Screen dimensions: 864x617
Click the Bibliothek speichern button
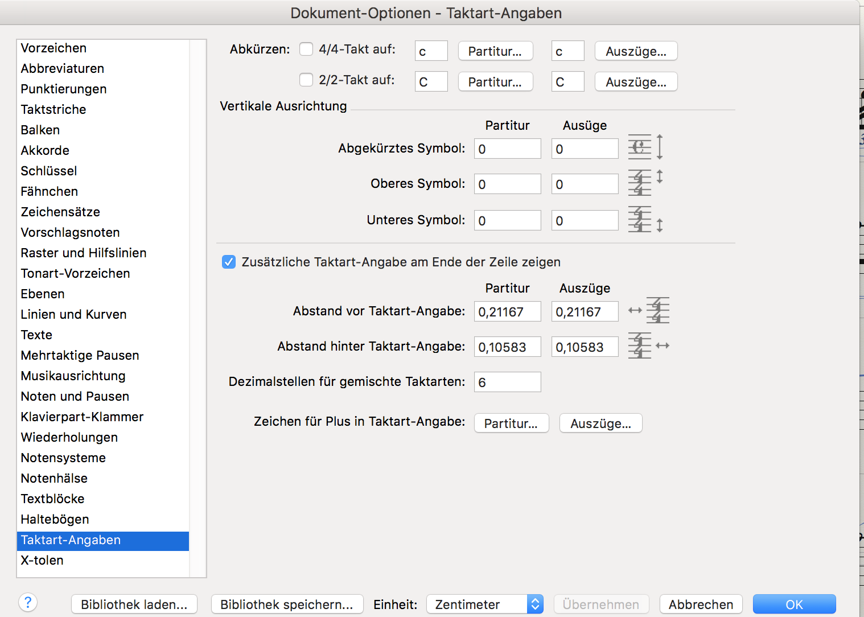point(287,604)
